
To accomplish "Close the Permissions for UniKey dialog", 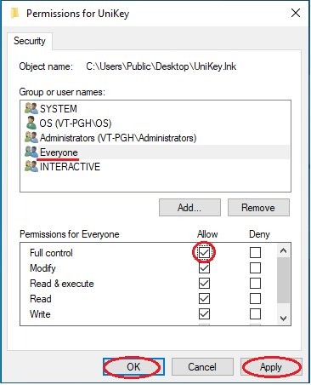I will click(x=296, y=13).
